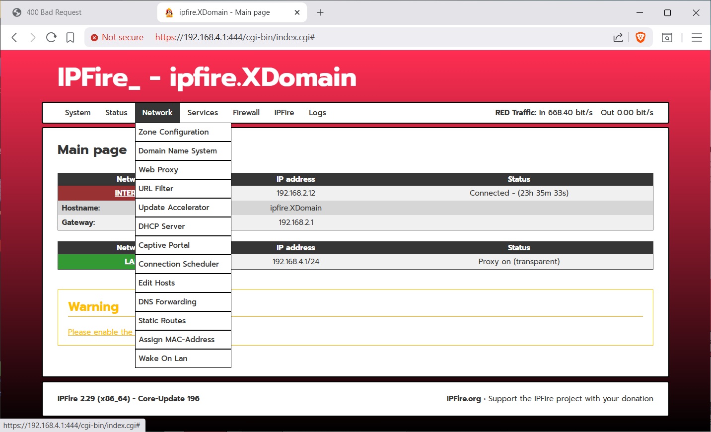Image resolution: width=711 pixels, height=432 pixels.
Task: Select DHCP Server from Network menu
Action: (162, 226)
